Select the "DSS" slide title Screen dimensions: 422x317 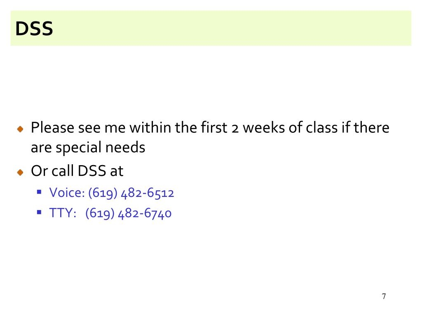[x=34, y=29]
